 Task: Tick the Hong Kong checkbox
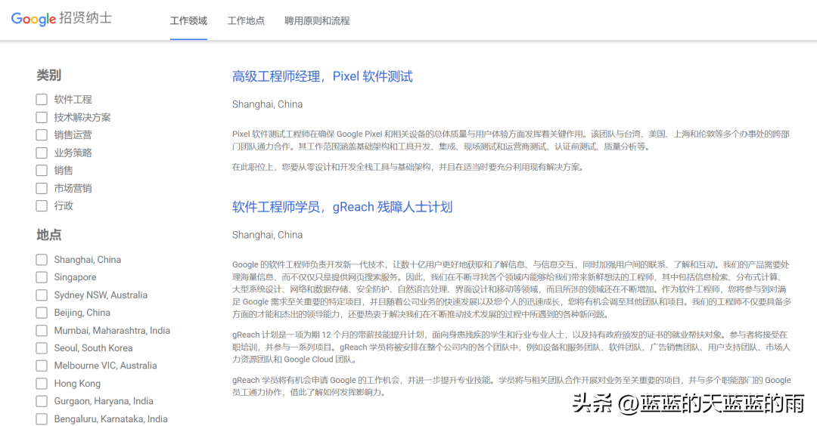tap(42, 384)
